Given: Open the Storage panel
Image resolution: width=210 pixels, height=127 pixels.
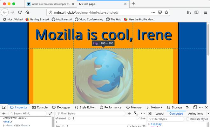Looking at the screenshot, I should pos(174,107).
